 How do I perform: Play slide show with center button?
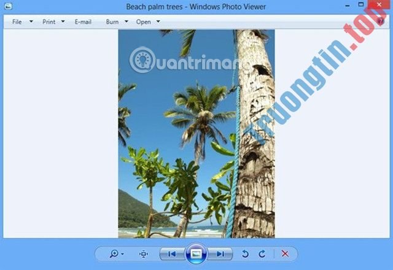pyautogui.click(x=196, y=253)
